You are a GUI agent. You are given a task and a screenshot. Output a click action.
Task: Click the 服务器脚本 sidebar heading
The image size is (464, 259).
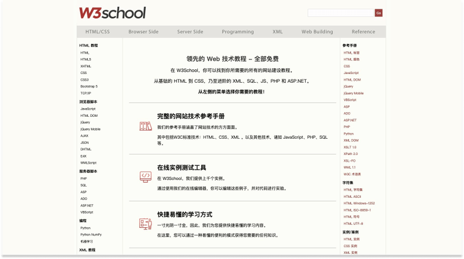88,171
